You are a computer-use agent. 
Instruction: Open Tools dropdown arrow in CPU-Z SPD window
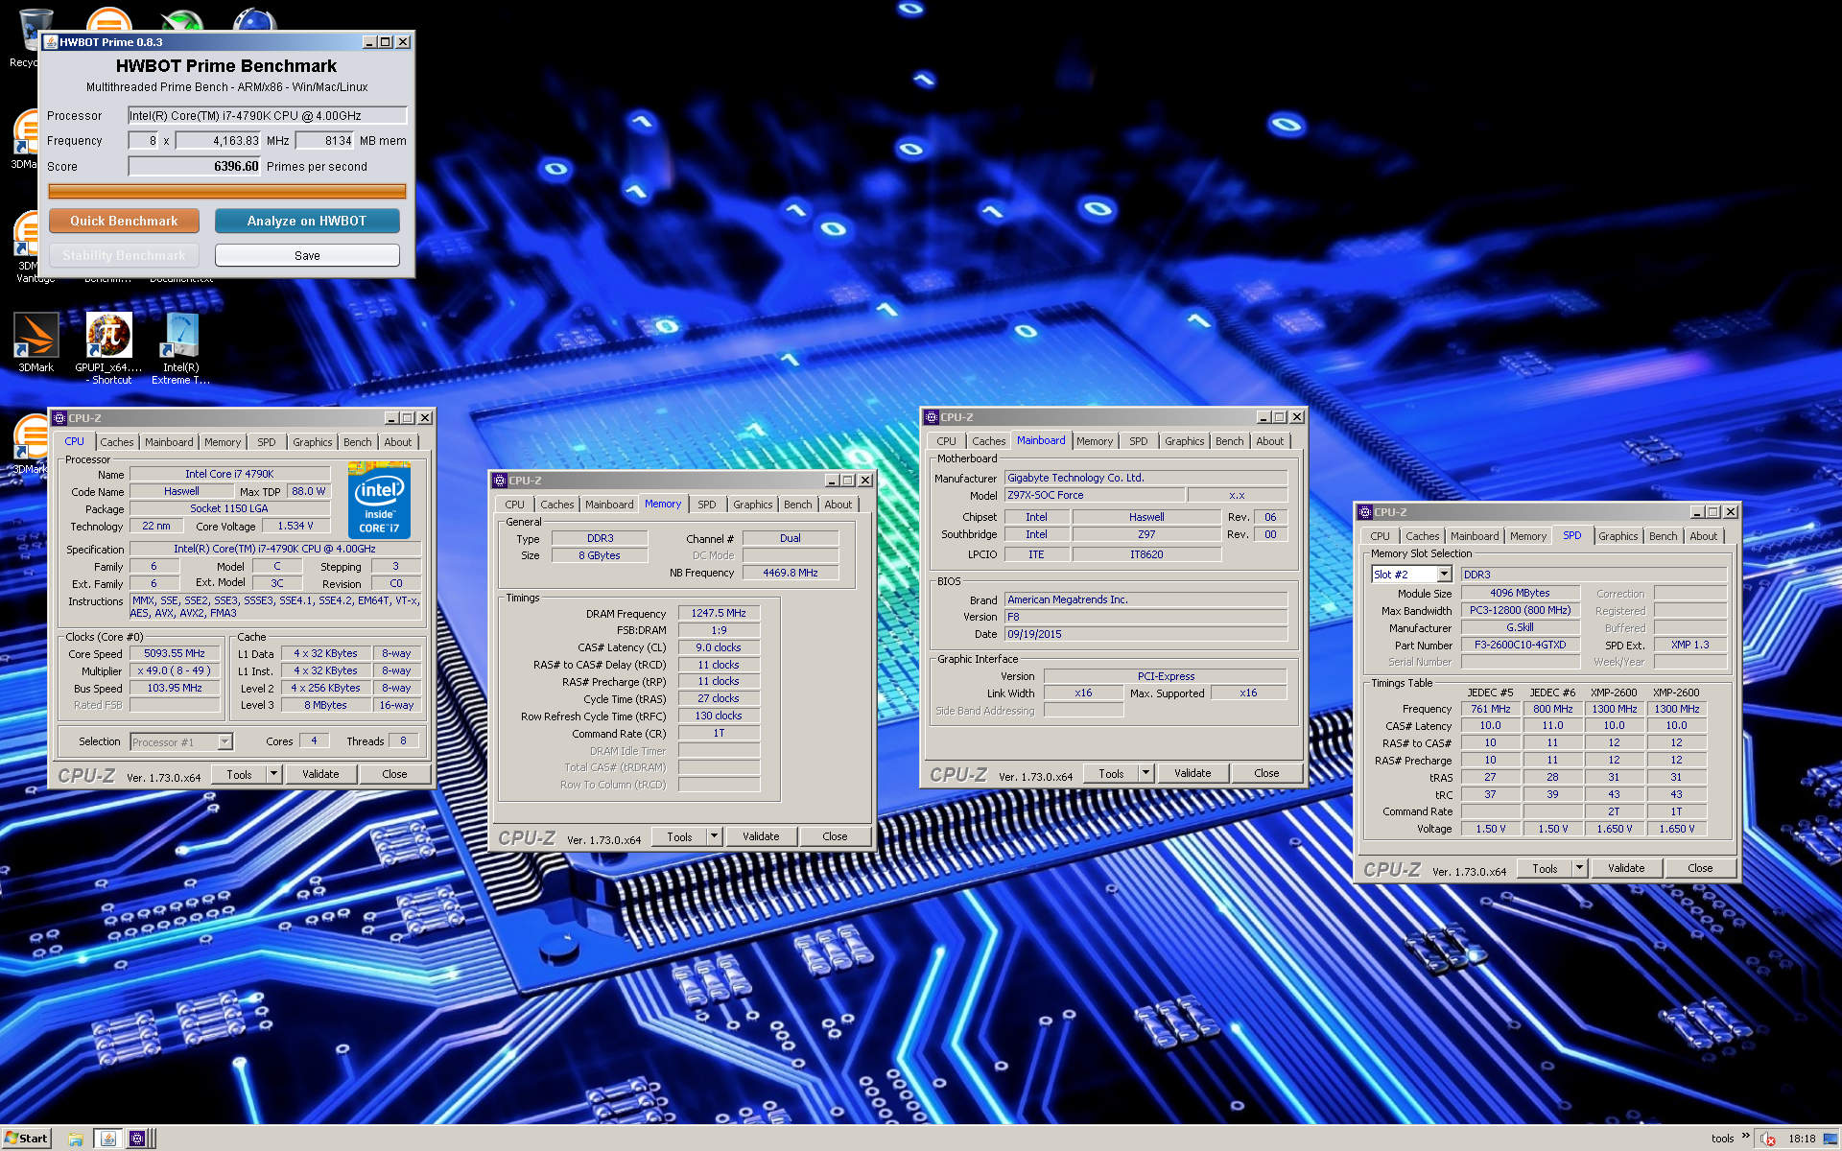pos(1579,868)
